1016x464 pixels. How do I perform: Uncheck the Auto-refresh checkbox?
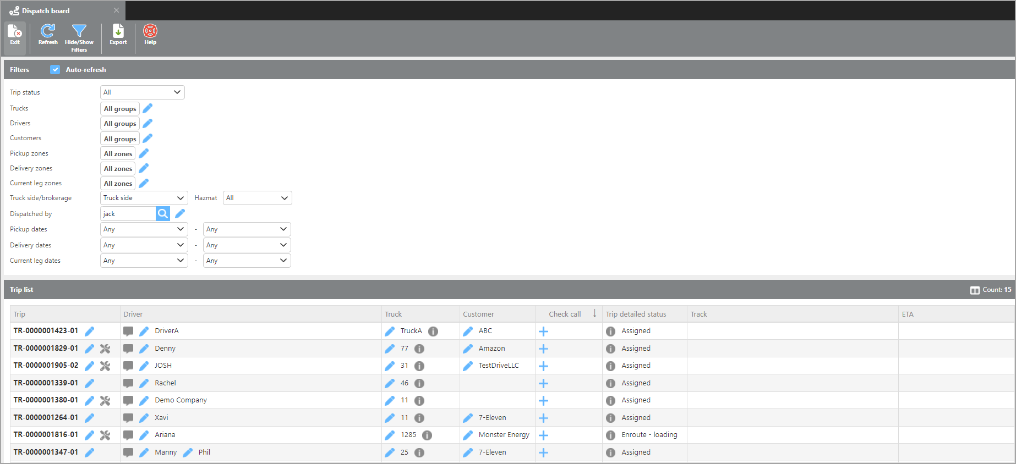(55, 70)
